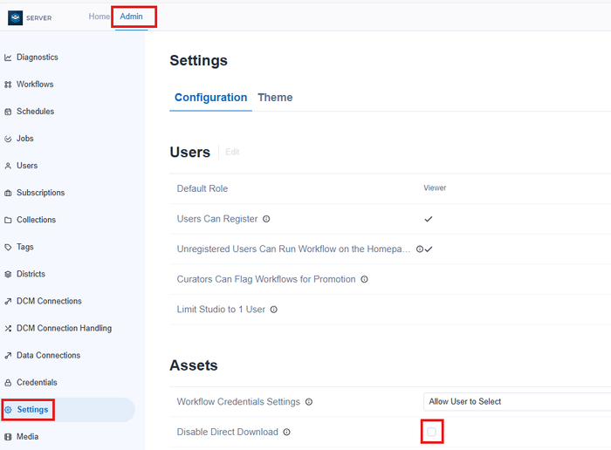The height and width of the screenshot is (450, 611).
Task: Click the Settings page heading
Action: (199, 61)
